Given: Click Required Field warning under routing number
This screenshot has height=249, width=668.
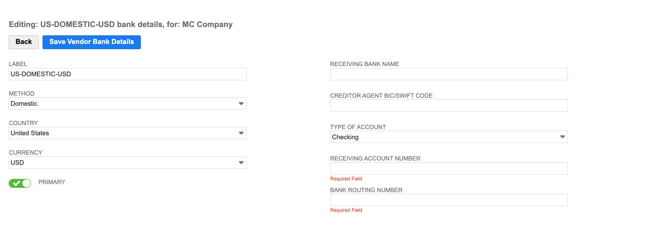Looking at the screenshot, I should click(x=346, y=210).
